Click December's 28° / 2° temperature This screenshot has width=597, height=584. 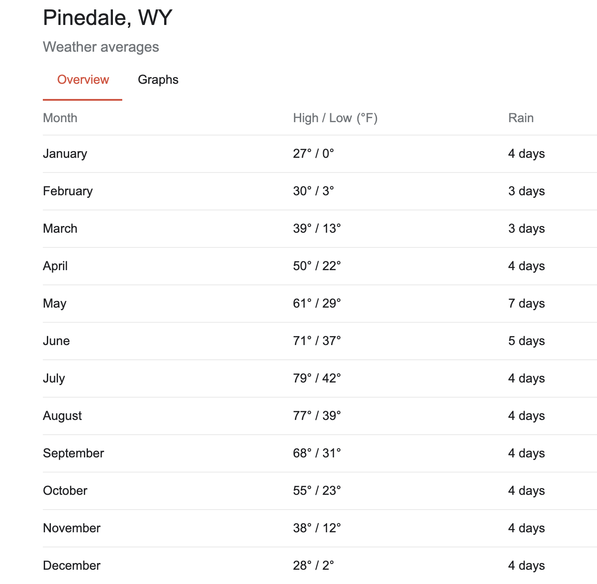313,566
